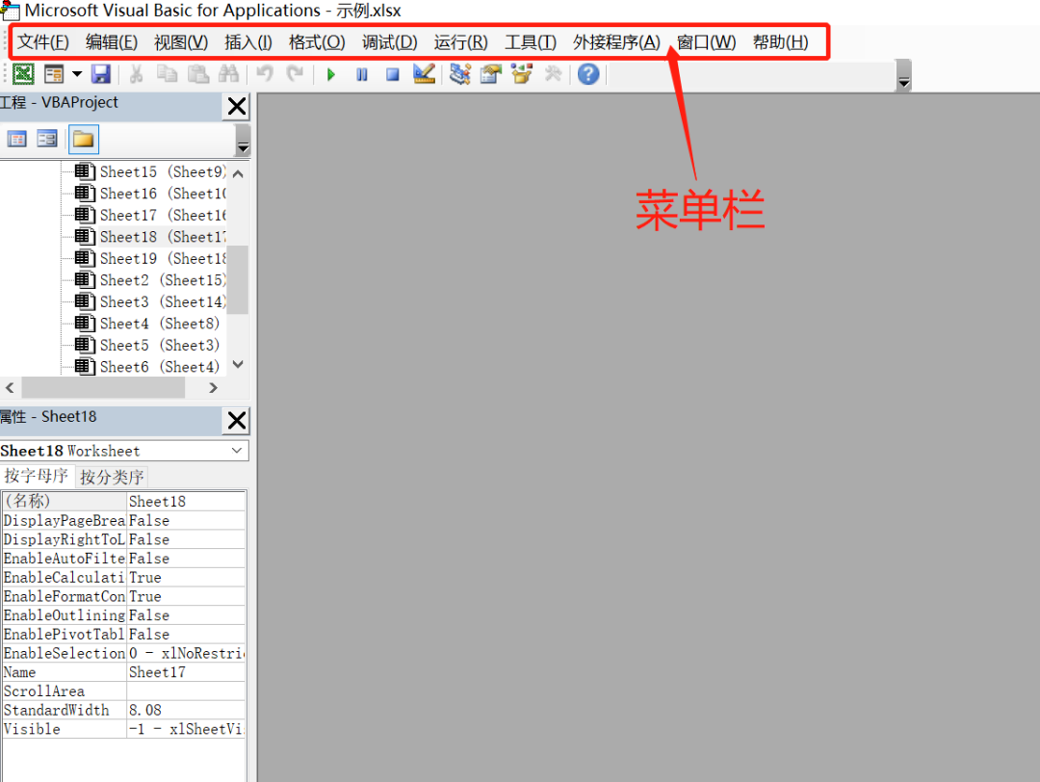Click the Save toolbar icon
This screenshot has width=1040, height=782.
[101, 73]
